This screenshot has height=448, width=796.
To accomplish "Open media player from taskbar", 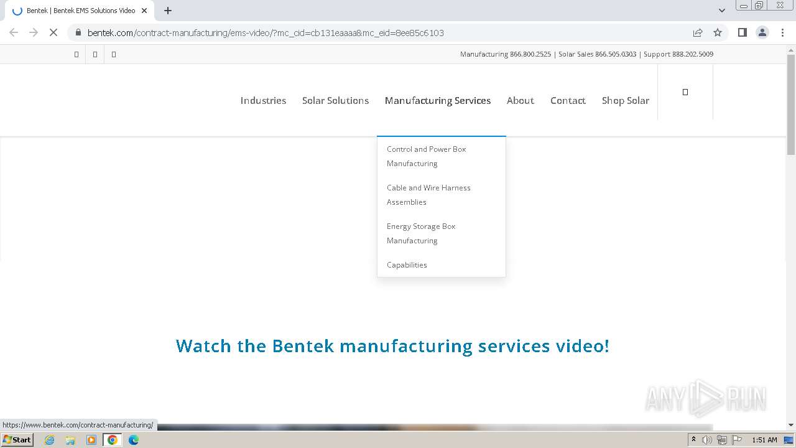I will (x=91, y=440).
